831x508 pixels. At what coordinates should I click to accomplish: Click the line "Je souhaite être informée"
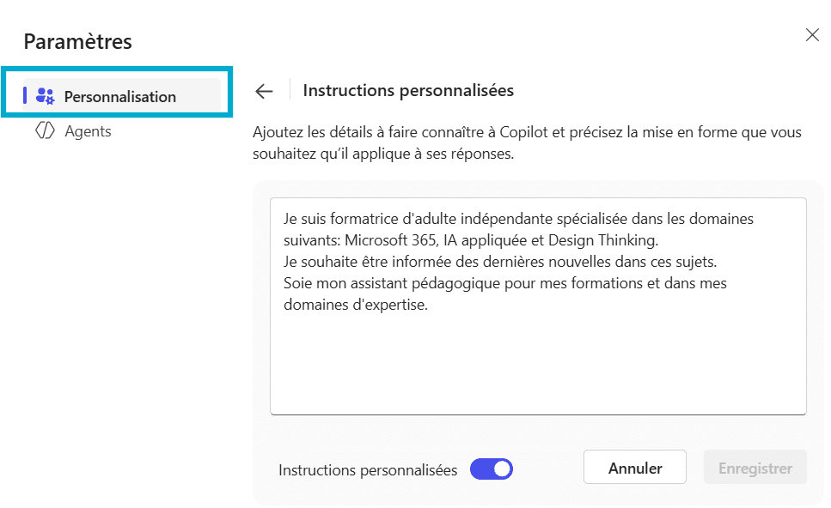[x=498, y=261]
